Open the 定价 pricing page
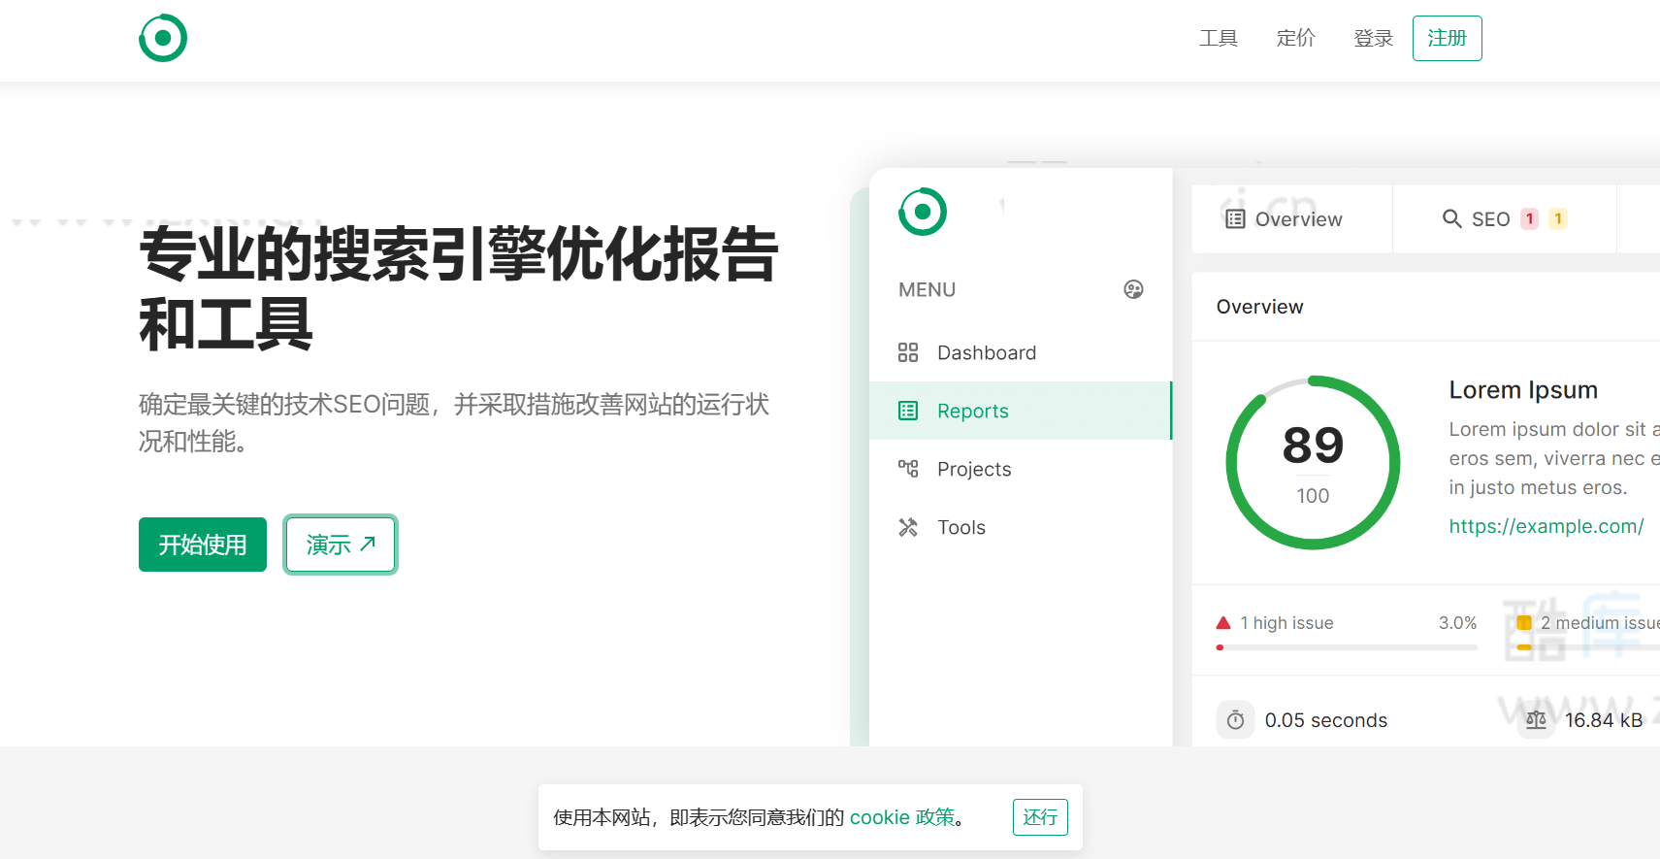1660x859 pixels. [x=1295, y=39]
